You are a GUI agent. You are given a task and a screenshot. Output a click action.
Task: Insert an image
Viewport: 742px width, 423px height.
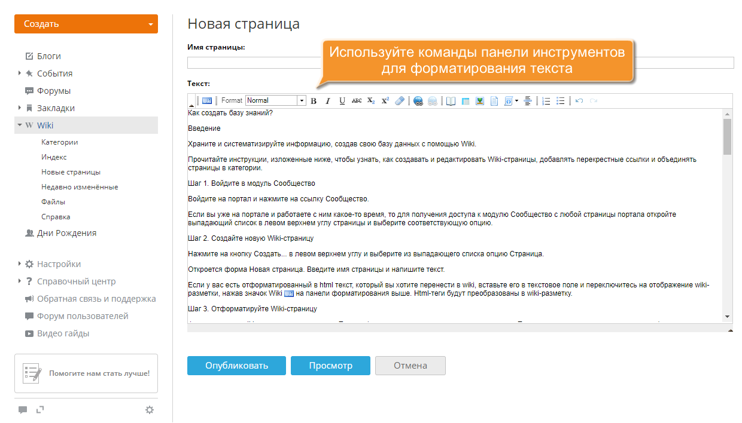coord(479,101)
